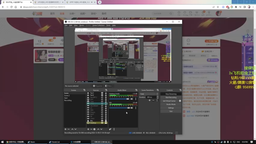Open the Scene Collection menu

point(99,25)
